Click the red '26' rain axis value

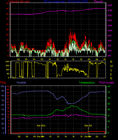[x=8, y=93]
